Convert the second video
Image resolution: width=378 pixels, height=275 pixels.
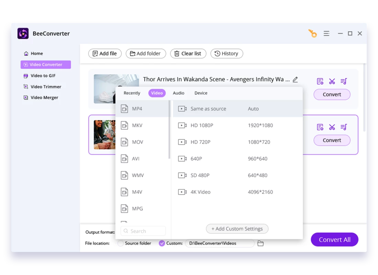pos(332,140)
